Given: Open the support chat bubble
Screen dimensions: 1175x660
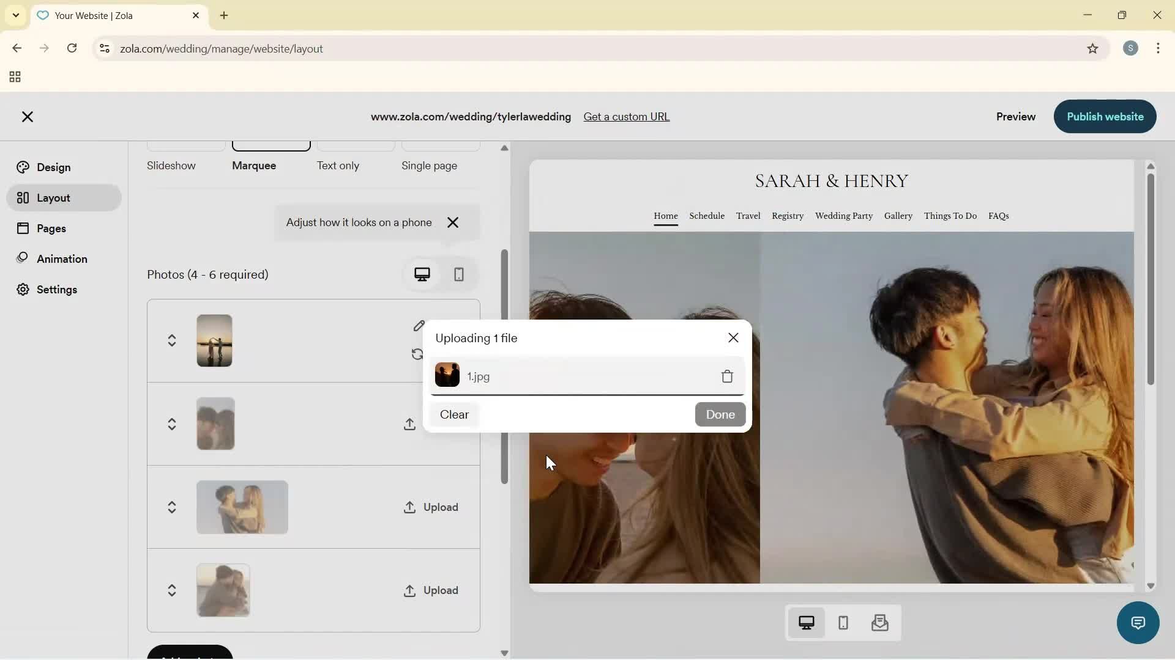Looking at the screenshot, I should 1138,623.
